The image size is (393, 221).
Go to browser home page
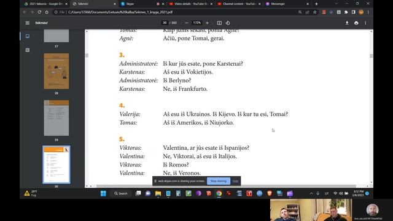[47, 12]
